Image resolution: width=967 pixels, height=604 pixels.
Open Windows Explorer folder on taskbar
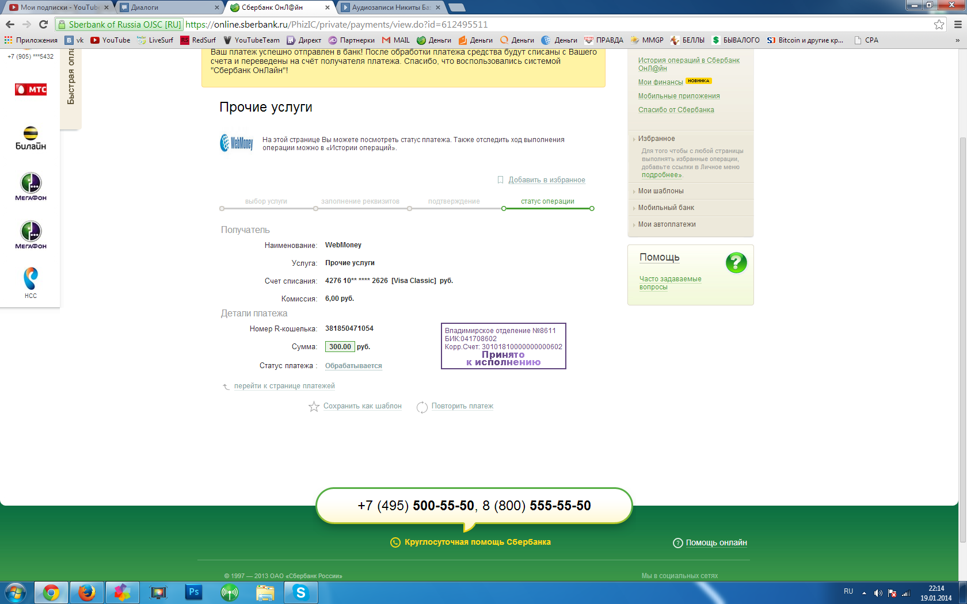coord(265,592)
